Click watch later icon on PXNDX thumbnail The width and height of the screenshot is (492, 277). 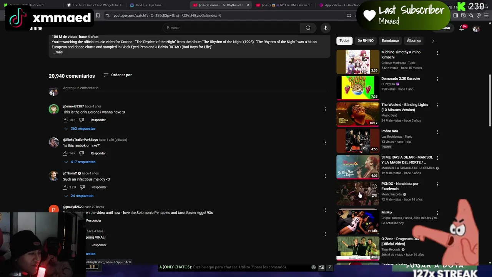click(374, 187)
